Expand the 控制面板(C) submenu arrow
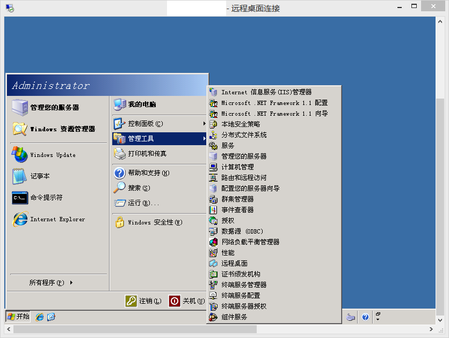The height and width of the screenshot is (338, 449). tap(204, 124)
